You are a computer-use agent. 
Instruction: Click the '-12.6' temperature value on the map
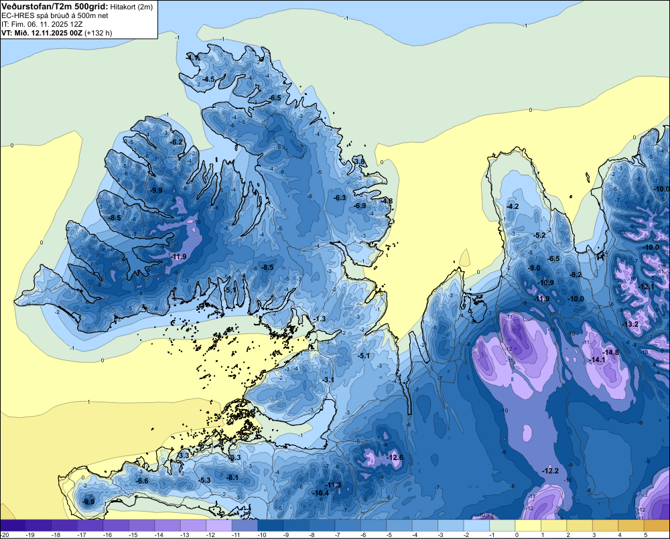[395, 457]
